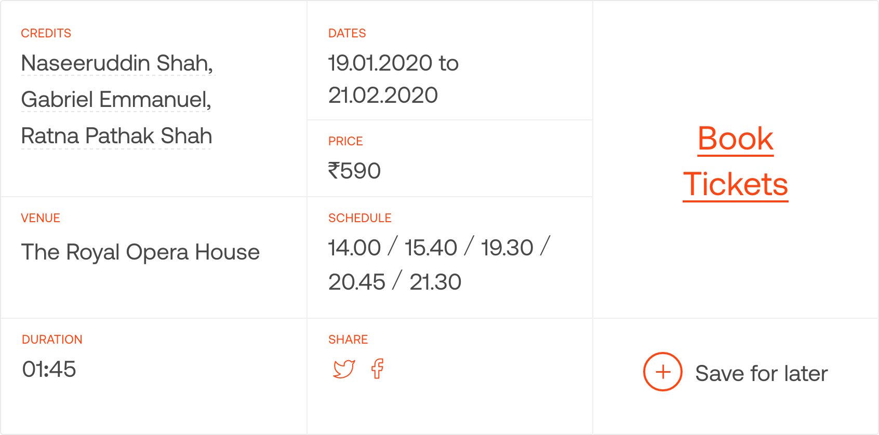Click the Save for later label
Screen dimensions: 879x435
click(x=761, y=373)
